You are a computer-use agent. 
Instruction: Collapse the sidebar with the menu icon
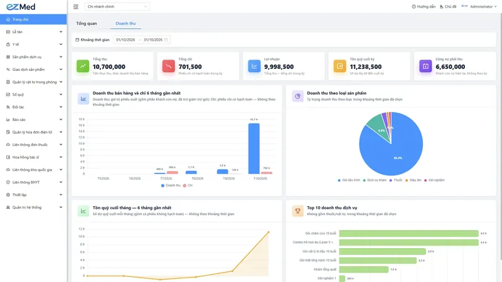click(76, 6)
